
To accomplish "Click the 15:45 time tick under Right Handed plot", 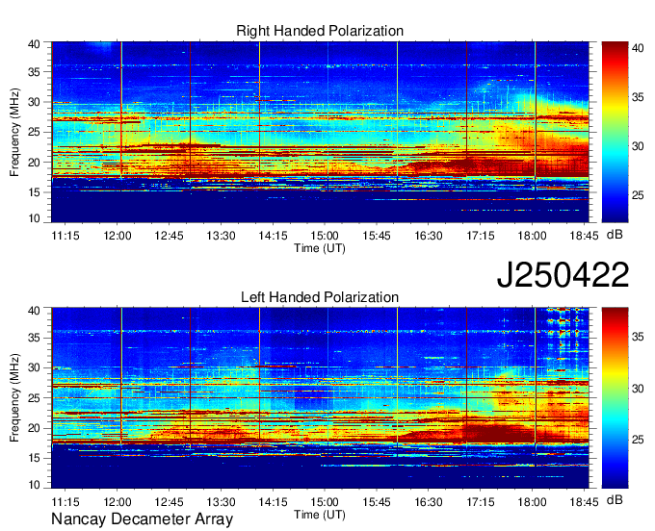I will [377, 236].
